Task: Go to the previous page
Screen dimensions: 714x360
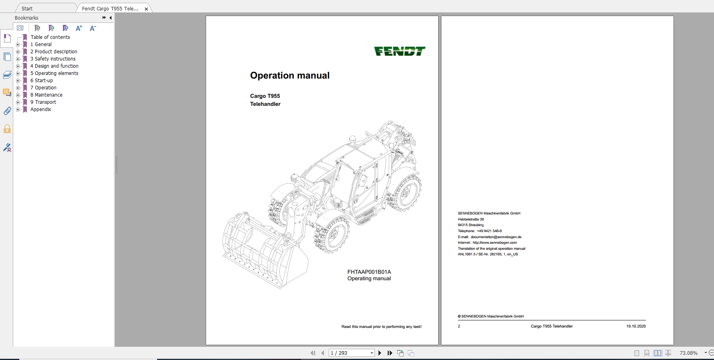Action: (323, 353)
